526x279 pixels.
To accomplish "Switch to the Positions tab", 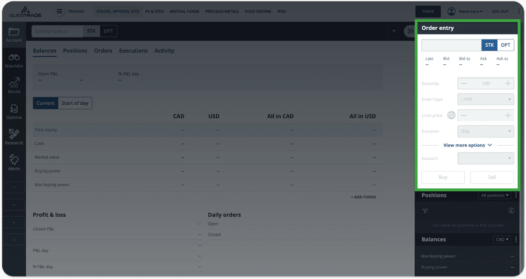I will pyautogui.click(x=75, y=51).
